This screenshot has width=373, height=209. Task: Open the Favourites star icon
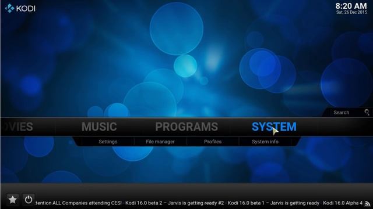click(12, 200)
